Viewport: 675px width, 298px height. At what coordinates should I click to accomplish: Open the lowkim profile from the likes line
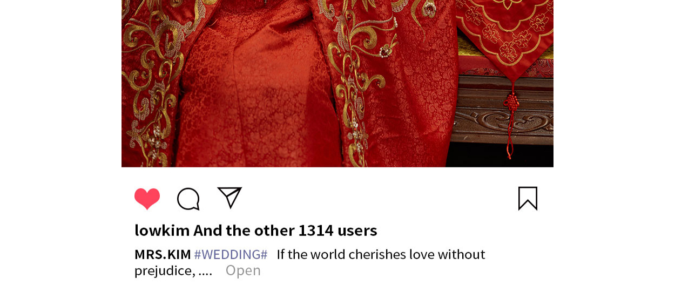pos(162,231)
